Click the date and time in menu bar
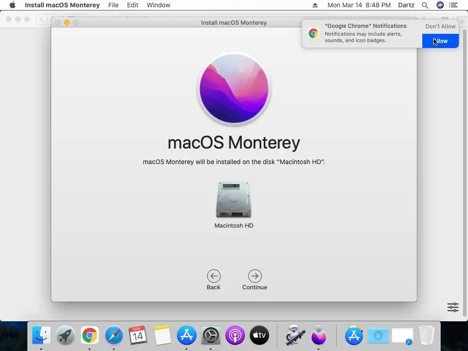 [x=359, y=5]
